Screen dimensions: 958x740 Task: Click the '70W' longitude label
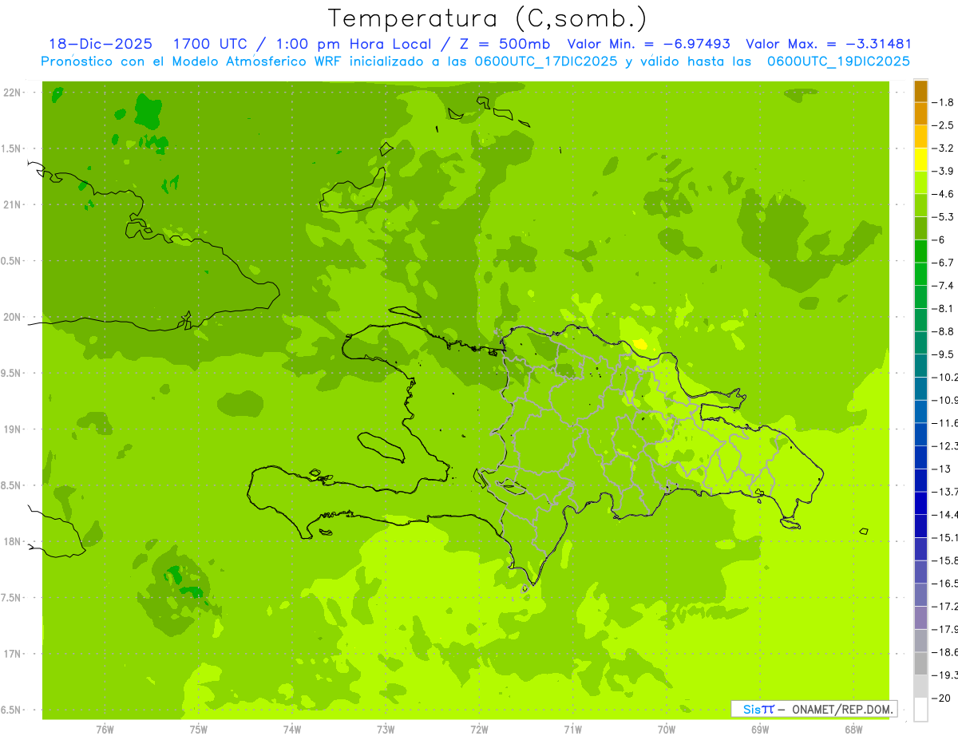667,730
